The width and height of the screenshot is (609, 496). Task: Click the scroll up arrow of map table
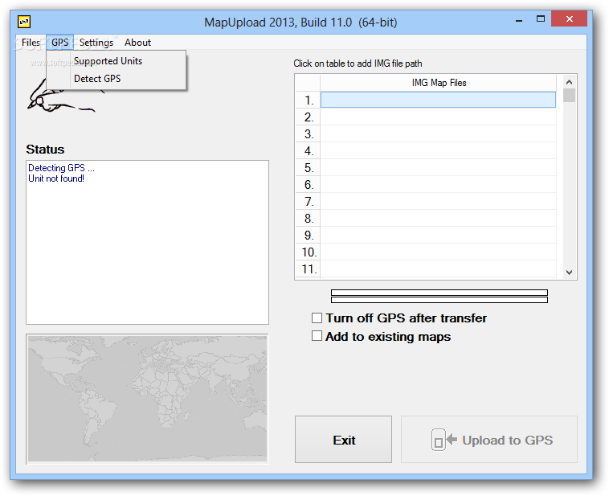tap(570, 82)
